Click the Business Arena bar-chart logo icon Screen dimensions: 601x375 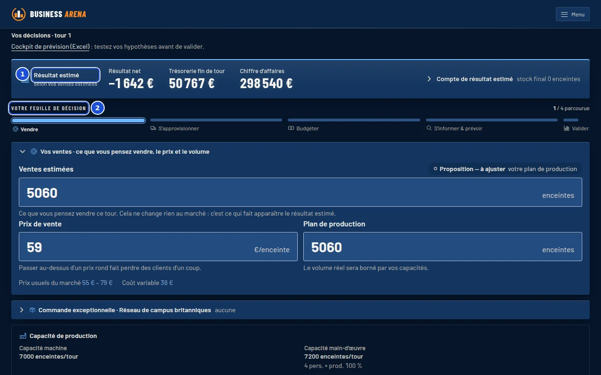(x=19, y=14)
